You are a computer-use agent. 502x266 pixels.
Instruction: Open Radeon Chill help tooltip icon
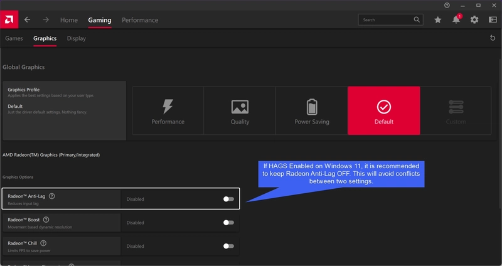[43, 243]
